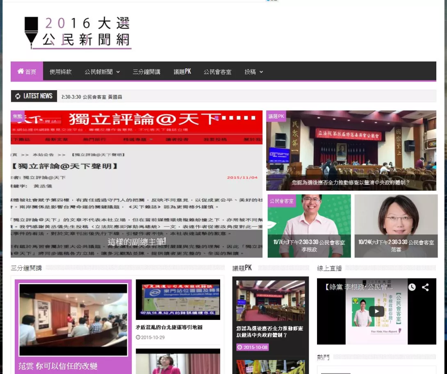Open article 范雲 你可以信任的改變
447x374 pixels.
pyautogui.click(x=58, y=366)
